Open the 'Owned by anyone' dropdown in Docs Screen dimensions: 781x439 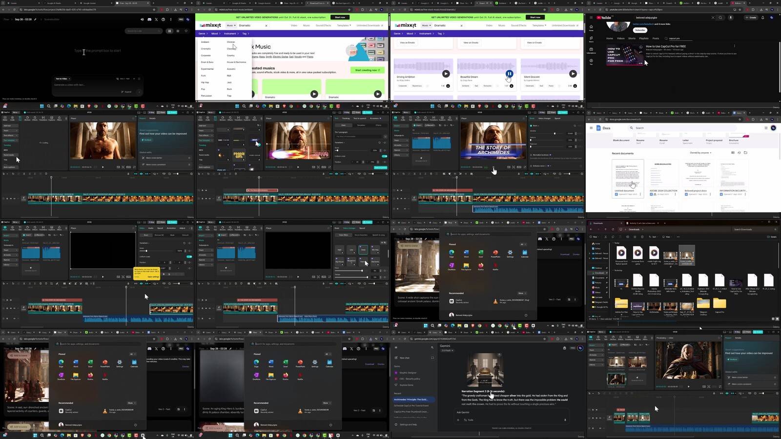point(700,153)
